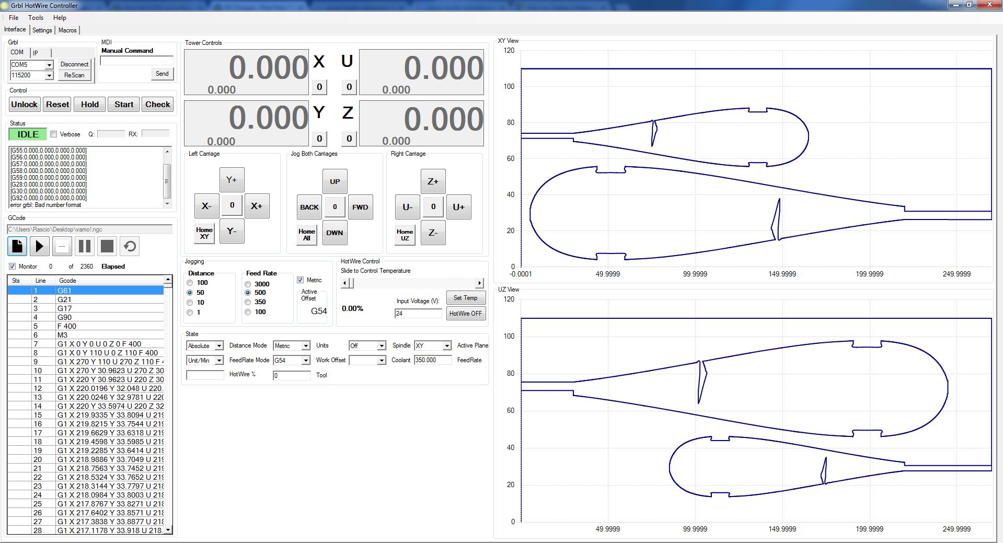Open the File menu
Image resolution: width=1003 pixels, height=543 pixels.
click(x=14, y=18)
